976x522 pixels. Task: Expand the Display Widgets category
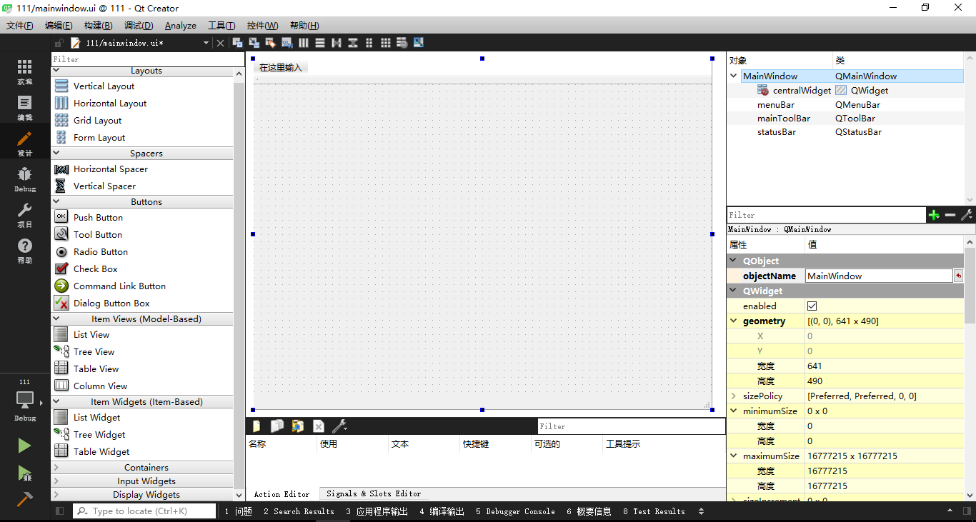click(56, 495)
